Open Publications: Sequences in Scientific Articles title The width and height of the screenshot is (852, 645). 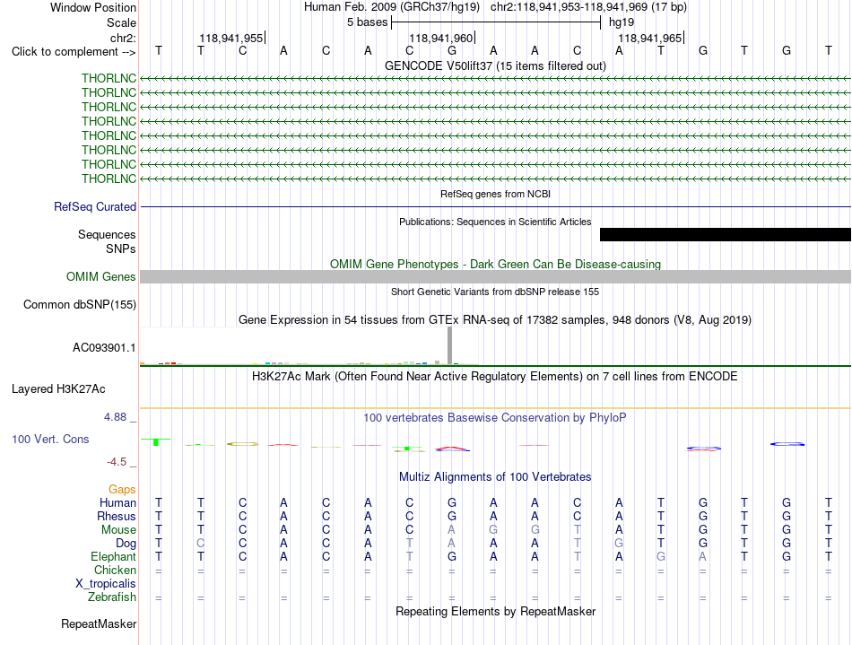tap(495, 222)
